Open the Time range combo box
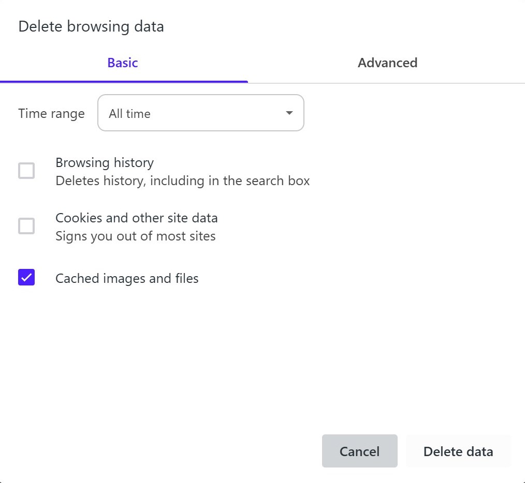Screen dimensions: 525x483 pyautogui.click(x=200, y=113)
